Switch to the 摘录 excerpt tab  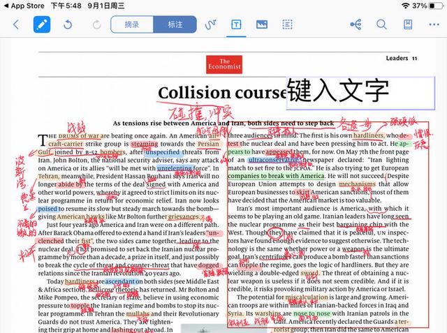(x=132, y=24)
